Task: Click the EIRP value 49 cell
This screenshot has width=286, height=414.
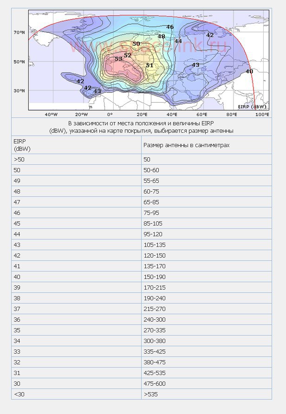Action: pyautogui.click(x=76, y=181)
